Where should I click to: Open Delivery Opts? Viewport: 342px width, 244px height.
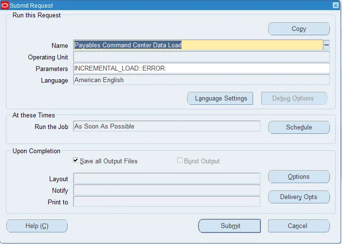[x=299, y=197]
